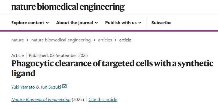Click the Publish with us menu text
Image resolution: width=218 pixels, height=109 pixels.
coord(121,23)
